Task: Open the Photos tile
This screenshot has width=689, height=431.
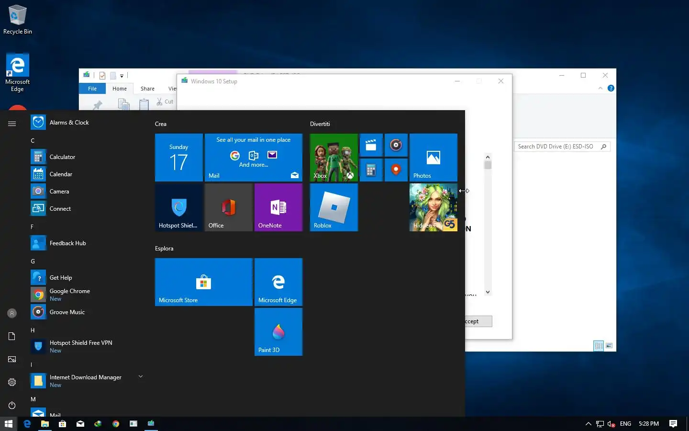Action: [433, 158]
